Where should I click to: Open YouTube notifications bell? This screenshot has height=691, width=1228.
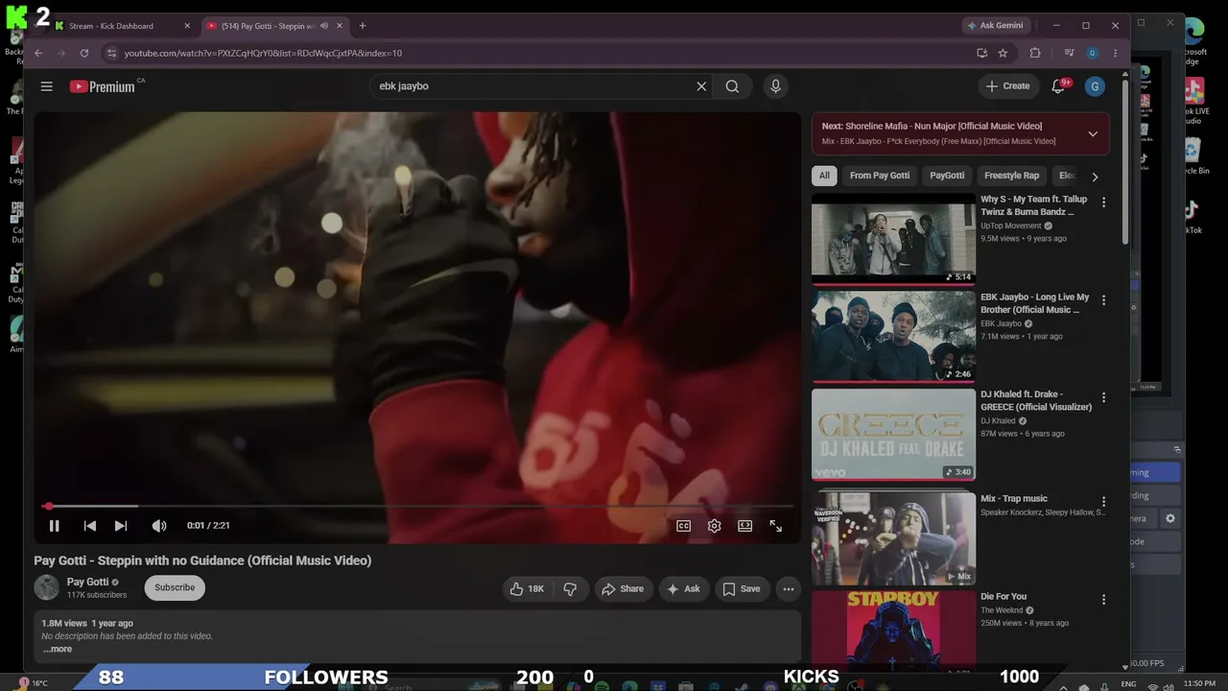click(1058, 86)
